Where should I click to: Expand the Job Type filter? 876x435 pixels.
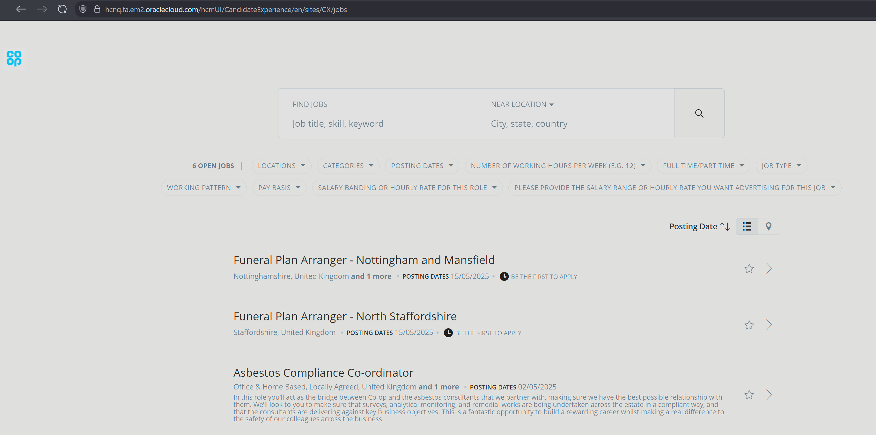click(781, 166)
